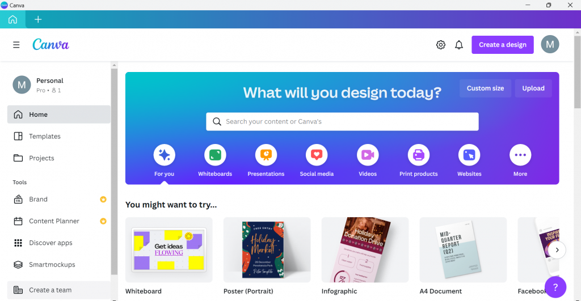This screenshot has height=301, width=581.
Task: Click the sidebar vertical scrollbar
Action: pyautogui.click(x=114, y=171)
